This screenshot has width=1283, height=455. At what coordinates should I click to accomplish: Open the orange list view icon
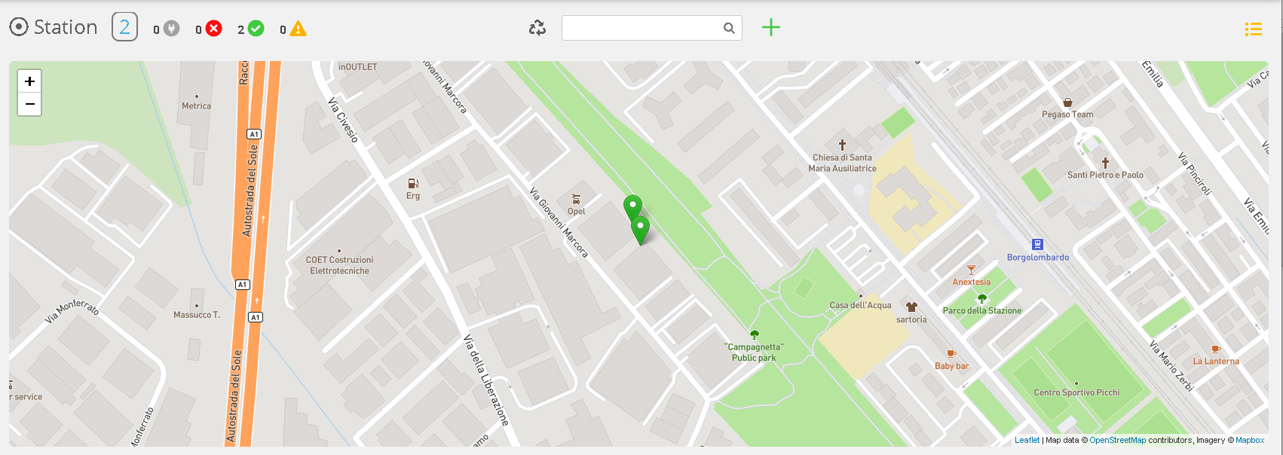pyautogui.click(x=1253, y=29)
